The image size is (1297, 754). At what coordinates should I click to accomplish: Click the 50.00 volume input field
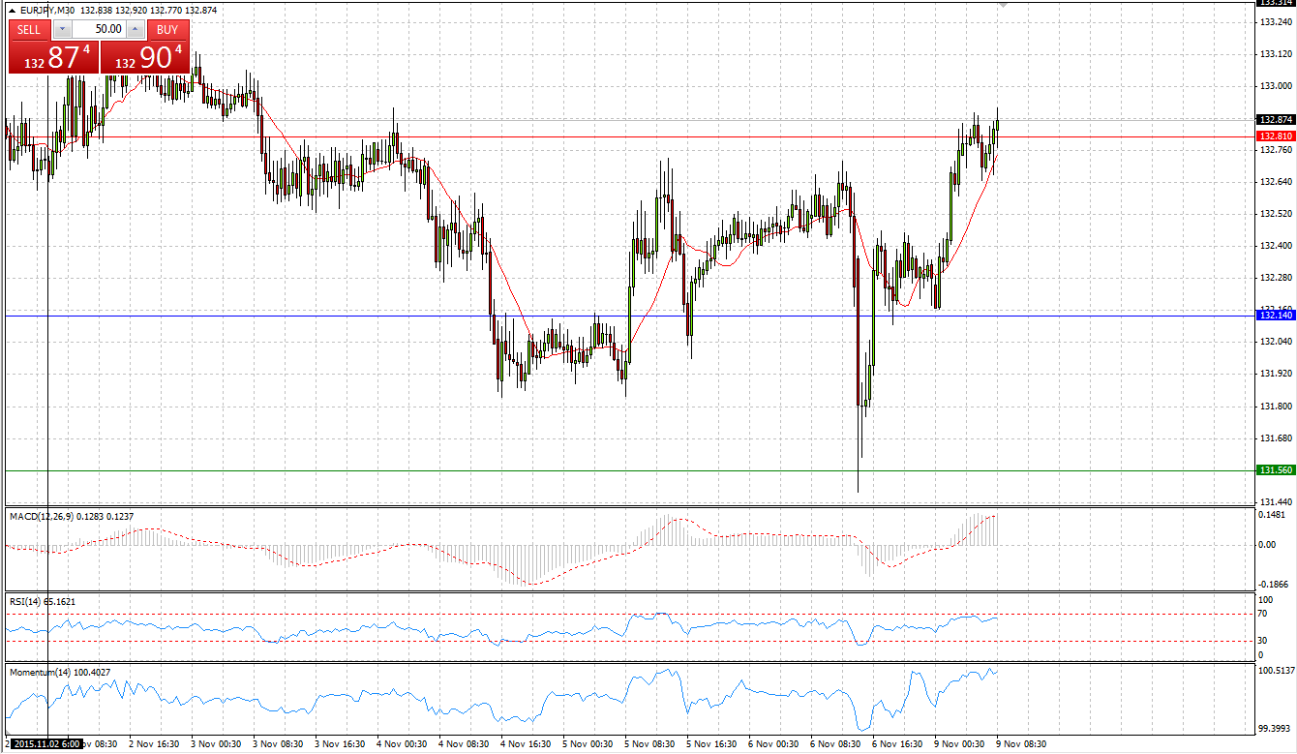[x=100, y=30]
